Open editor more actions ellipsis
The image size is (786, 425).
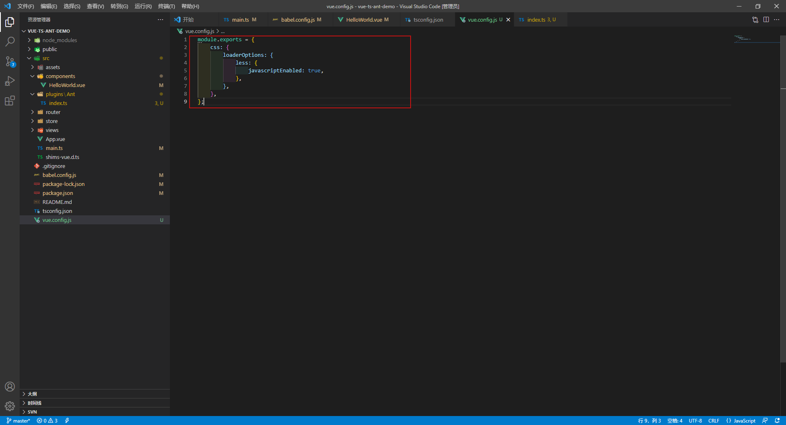777,20
